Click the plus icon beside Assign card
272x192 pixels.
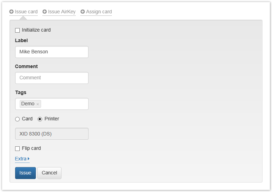[83, 12]
